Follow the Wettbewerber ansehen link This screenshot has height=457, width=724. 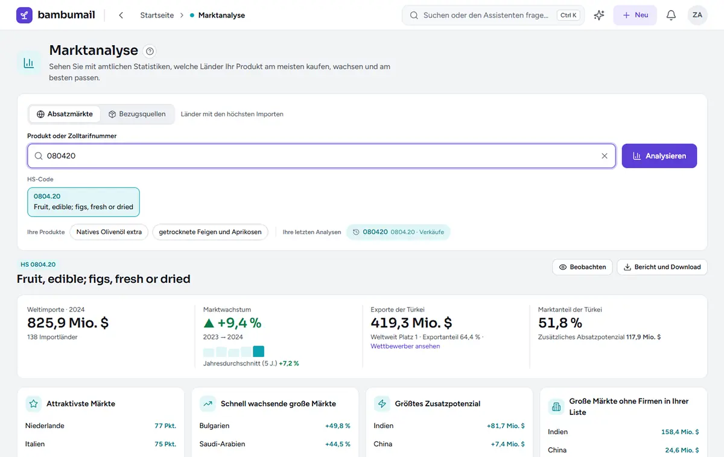click(405, 346)
